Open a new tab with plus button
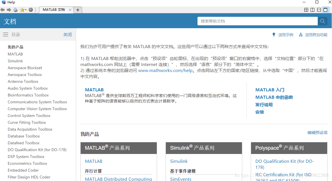The image size is (332, 181). [78, 10]
